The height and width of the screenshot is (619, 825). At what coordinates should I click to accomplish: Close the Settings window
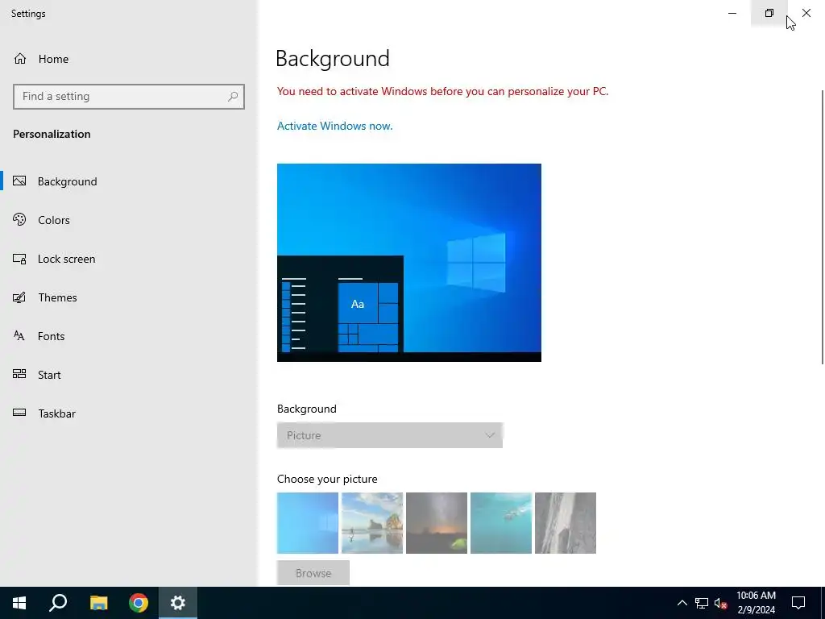point(806,13)
